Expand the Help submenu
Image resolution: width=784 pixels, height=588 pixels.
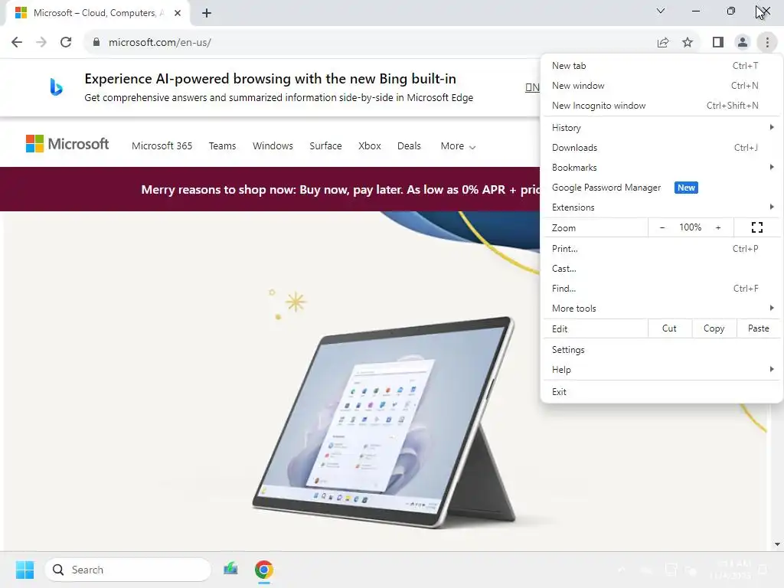pyautogui.click(x=661, y=370)
